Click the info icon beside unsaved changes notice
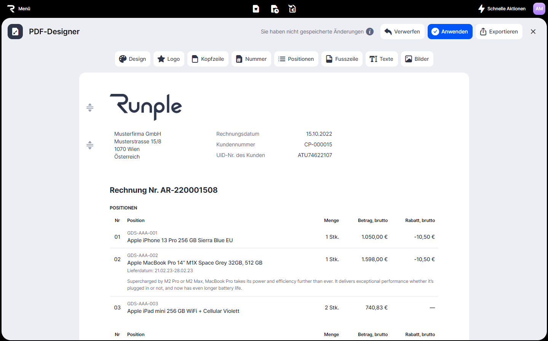This screenshot has height=341, width=548. tap(370, 32)
